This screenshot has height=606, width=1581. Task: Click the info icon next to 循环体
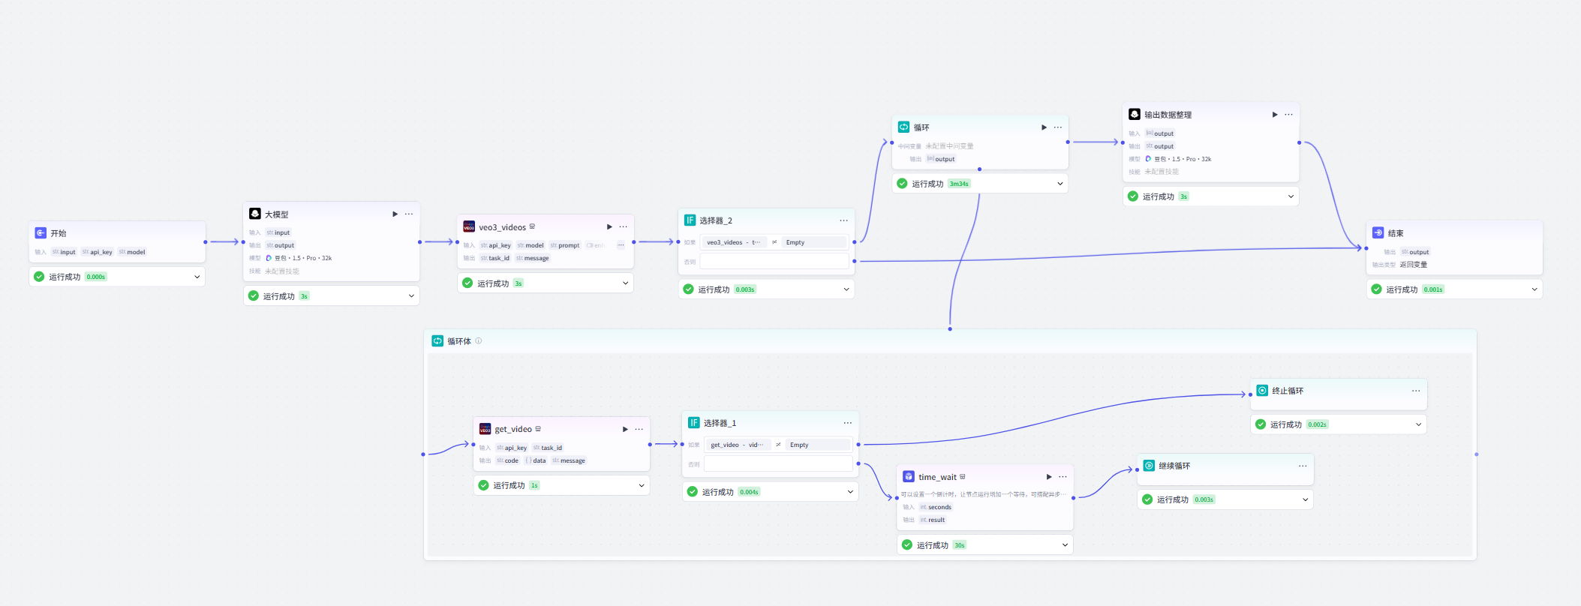click(x=479, y=341)
